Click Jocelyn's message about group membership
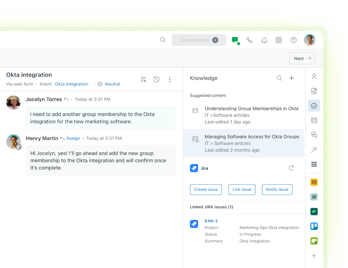The height and width of the screenshot is (268, 348). click(101, 118)
